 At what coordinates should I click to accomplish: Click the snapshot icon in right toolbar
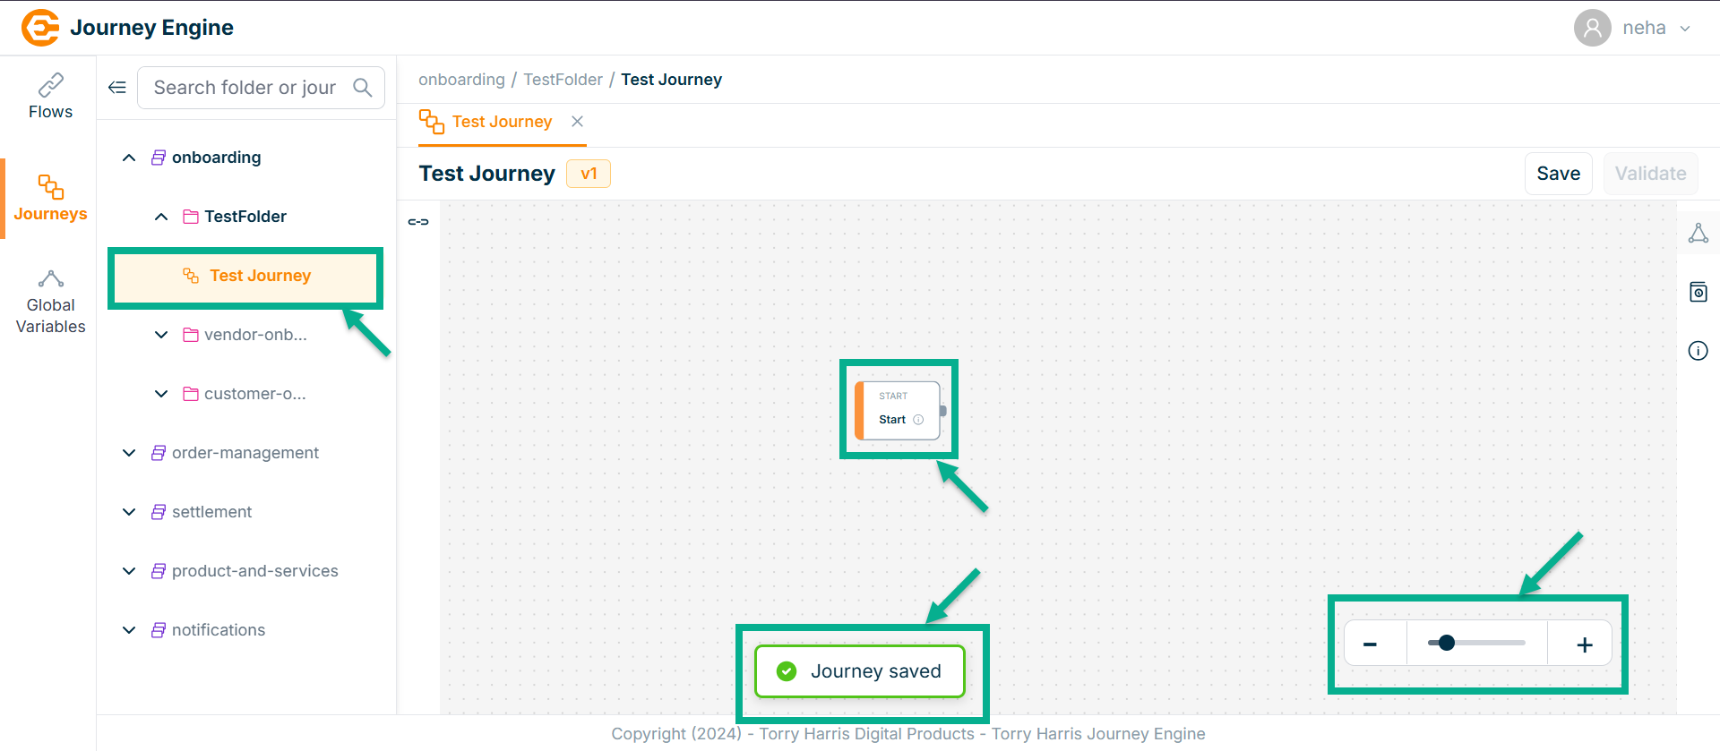pyautogui.click(x=1698, y=292)
